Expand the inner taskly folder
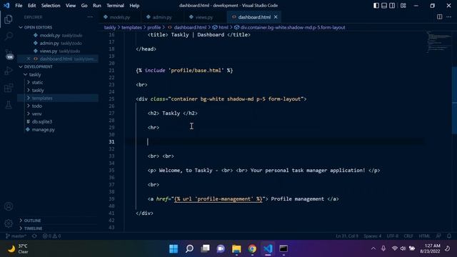 tap(38, 91)
